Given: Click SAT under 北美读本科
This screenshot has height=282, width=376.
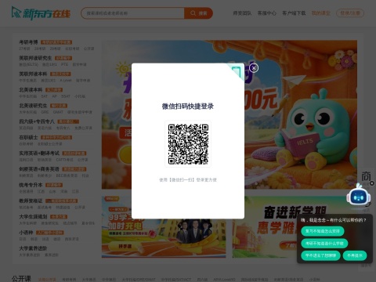Looking at the screenshot, I should click(45, 96).
